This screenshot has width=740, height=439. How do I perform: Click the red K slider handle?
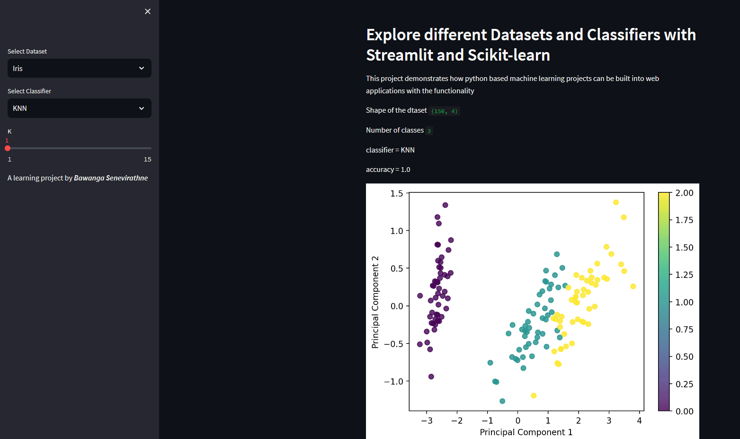(x=8, y=148)
